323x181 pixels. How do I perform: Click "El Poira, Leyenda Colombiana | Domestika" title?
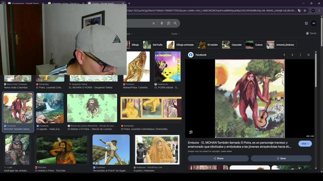pos(144,129)
